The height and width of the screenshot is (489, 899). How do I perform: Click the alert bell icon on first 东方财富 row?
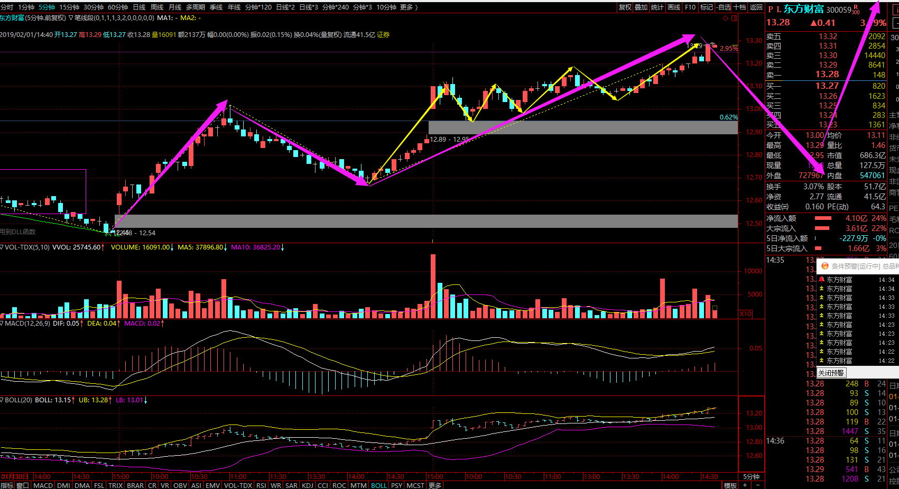pos(822,280)
